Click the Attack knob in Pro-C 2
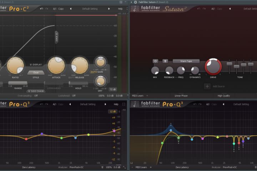 [56, 65]
